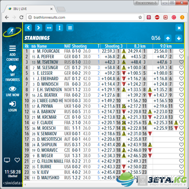
Task: Toggle favorite heart for A. Shipulin
Action: (x=181, y=145)
